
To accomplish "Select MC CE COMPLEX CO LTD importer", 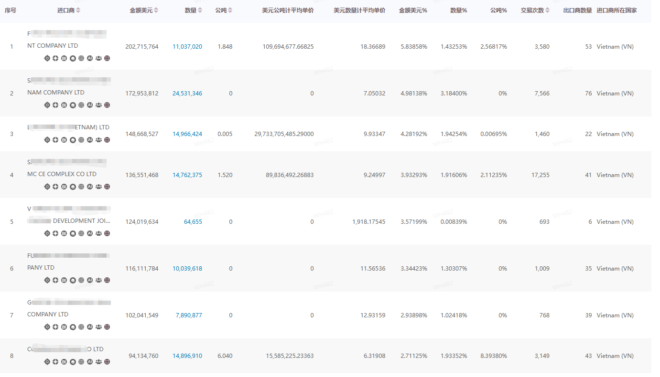I will 62,174.
